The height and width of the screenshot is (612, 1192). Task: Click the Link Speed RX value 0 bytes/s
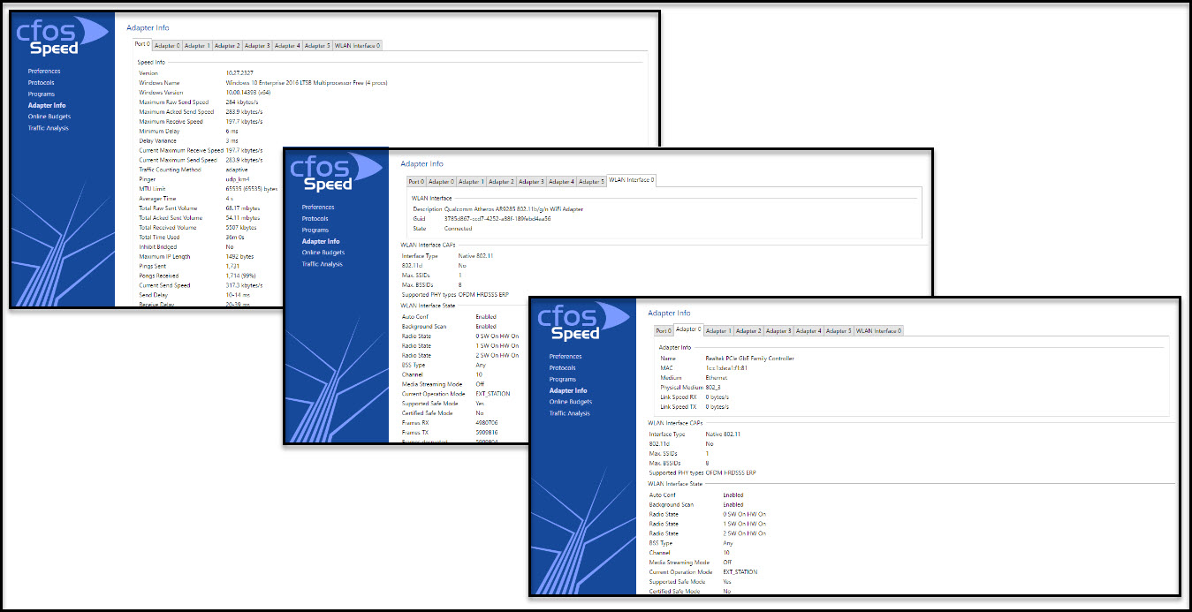[x=717, y=397]
